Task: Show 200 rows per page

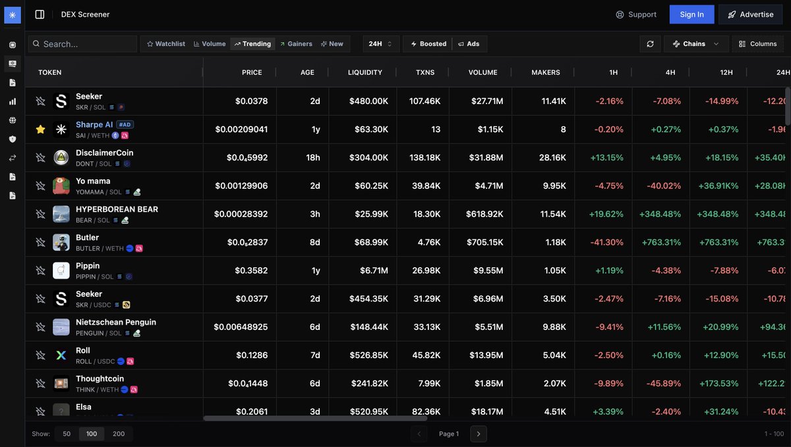Action: [119, 434]
